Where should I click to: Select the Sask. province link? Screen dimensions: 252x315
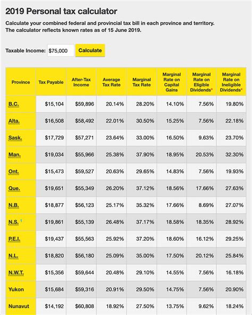tap(15, 138)
